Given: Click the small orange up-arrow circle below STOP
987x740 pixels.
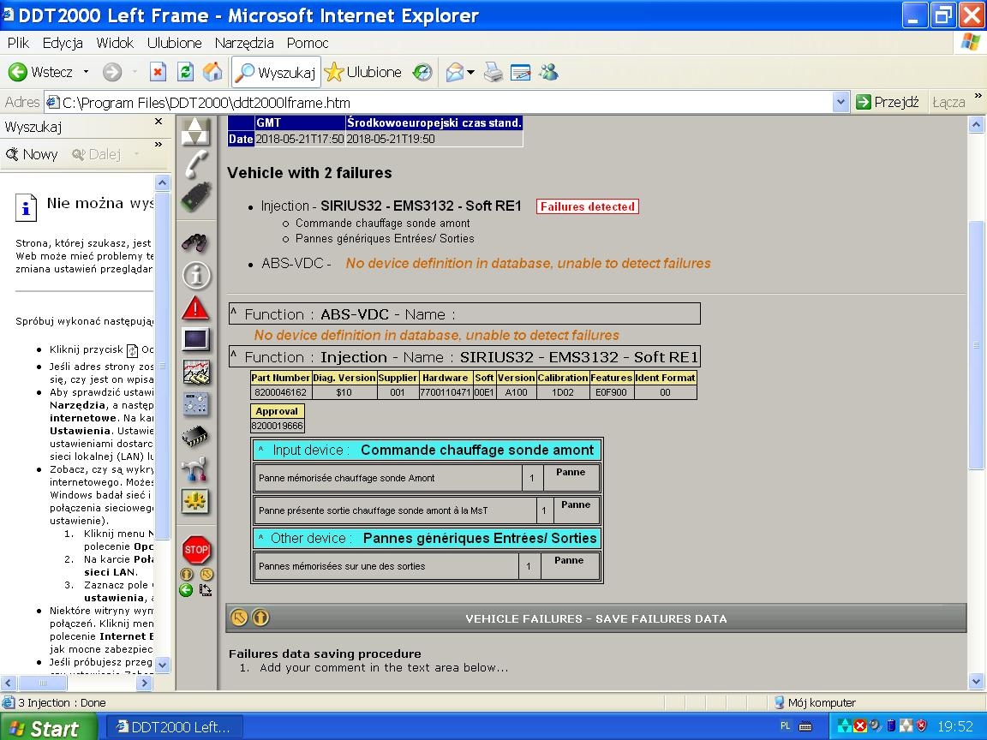Looking at the screenshot, I should (x=186, y=574).
